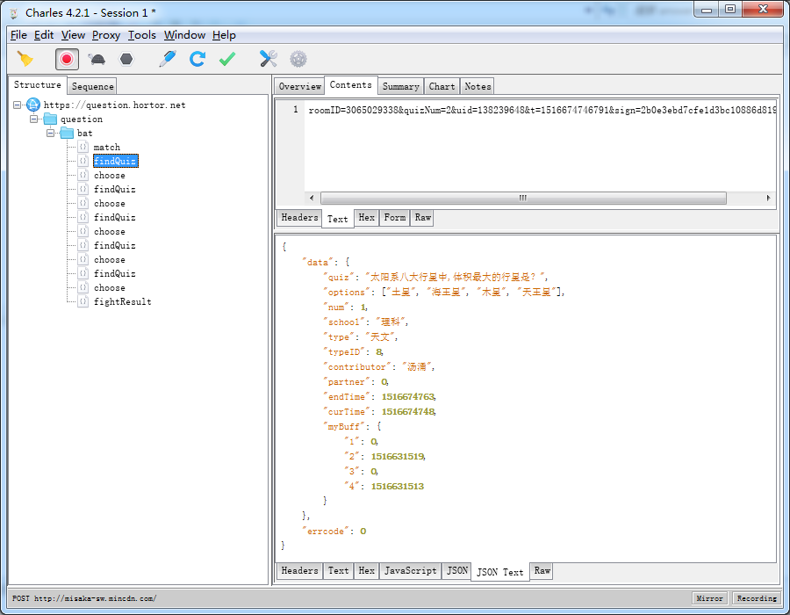Click the roomID request body text
790x615 pixels.
[x=542, y=110]
